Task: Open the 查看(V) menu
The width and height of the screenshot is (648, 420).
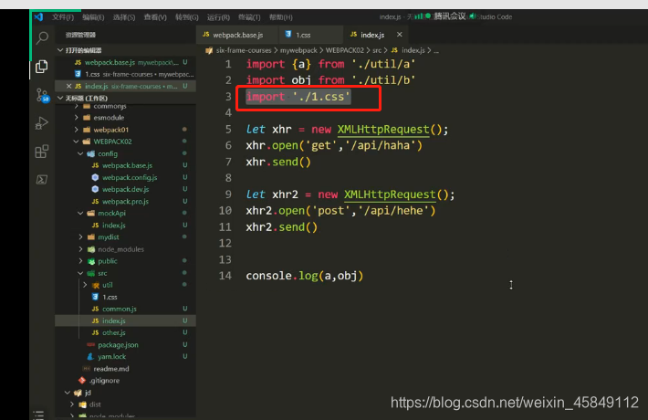Action: [155, 17]
